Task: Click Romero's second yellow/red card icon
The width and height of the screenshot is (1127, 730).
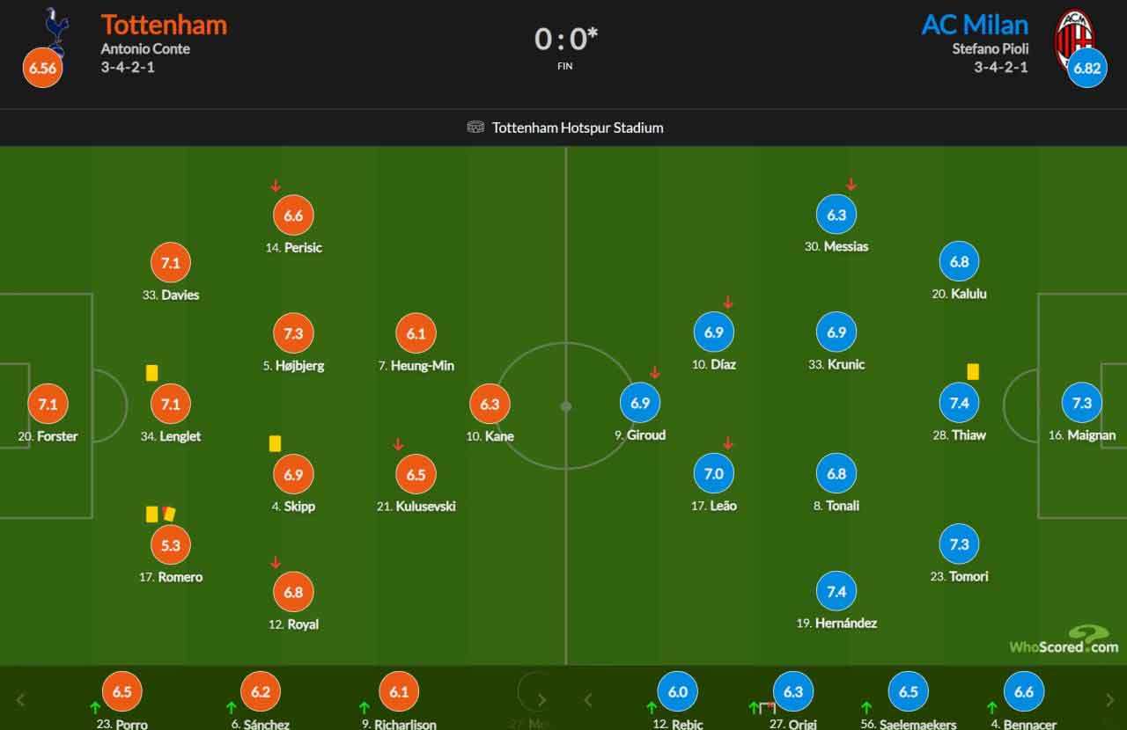Action: click(x=168, y=514)
